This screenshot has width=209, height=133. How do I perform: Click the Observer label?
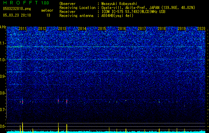click(67, 4)
